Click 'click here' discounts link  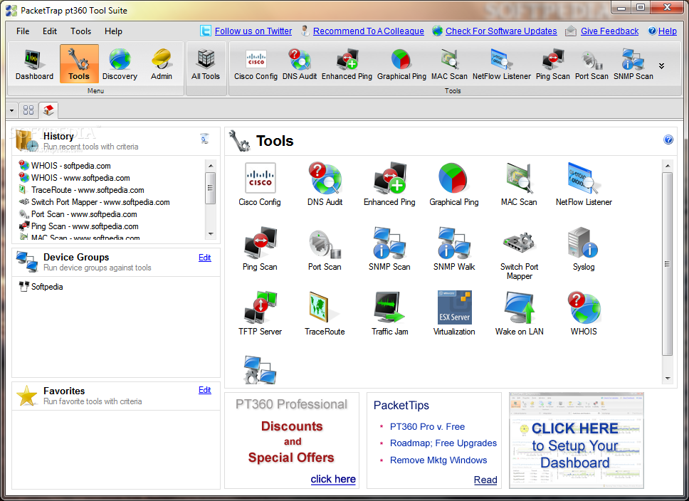[333, 479]
